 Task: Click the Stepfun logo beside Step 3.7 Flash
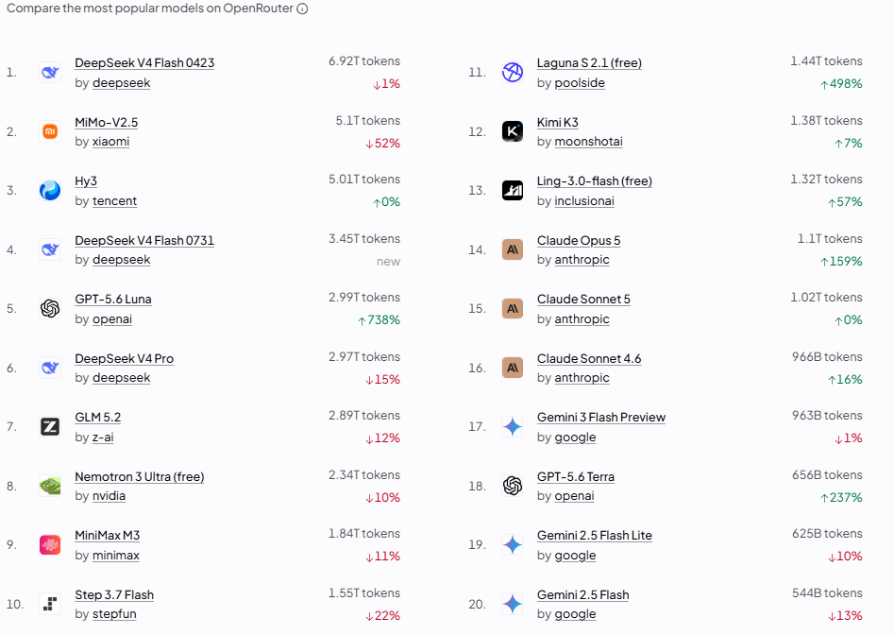tap(50, 604)
